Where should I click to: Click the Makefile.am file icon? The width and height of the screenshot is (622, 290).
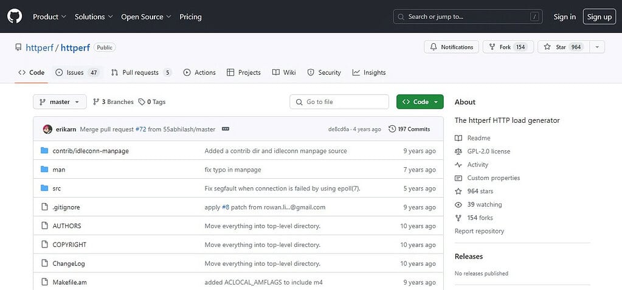45,282
